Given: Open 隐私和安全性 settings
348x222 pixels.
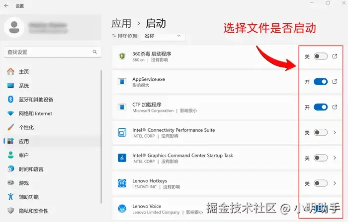Looking at the screenshot, I should click(52, 211).
